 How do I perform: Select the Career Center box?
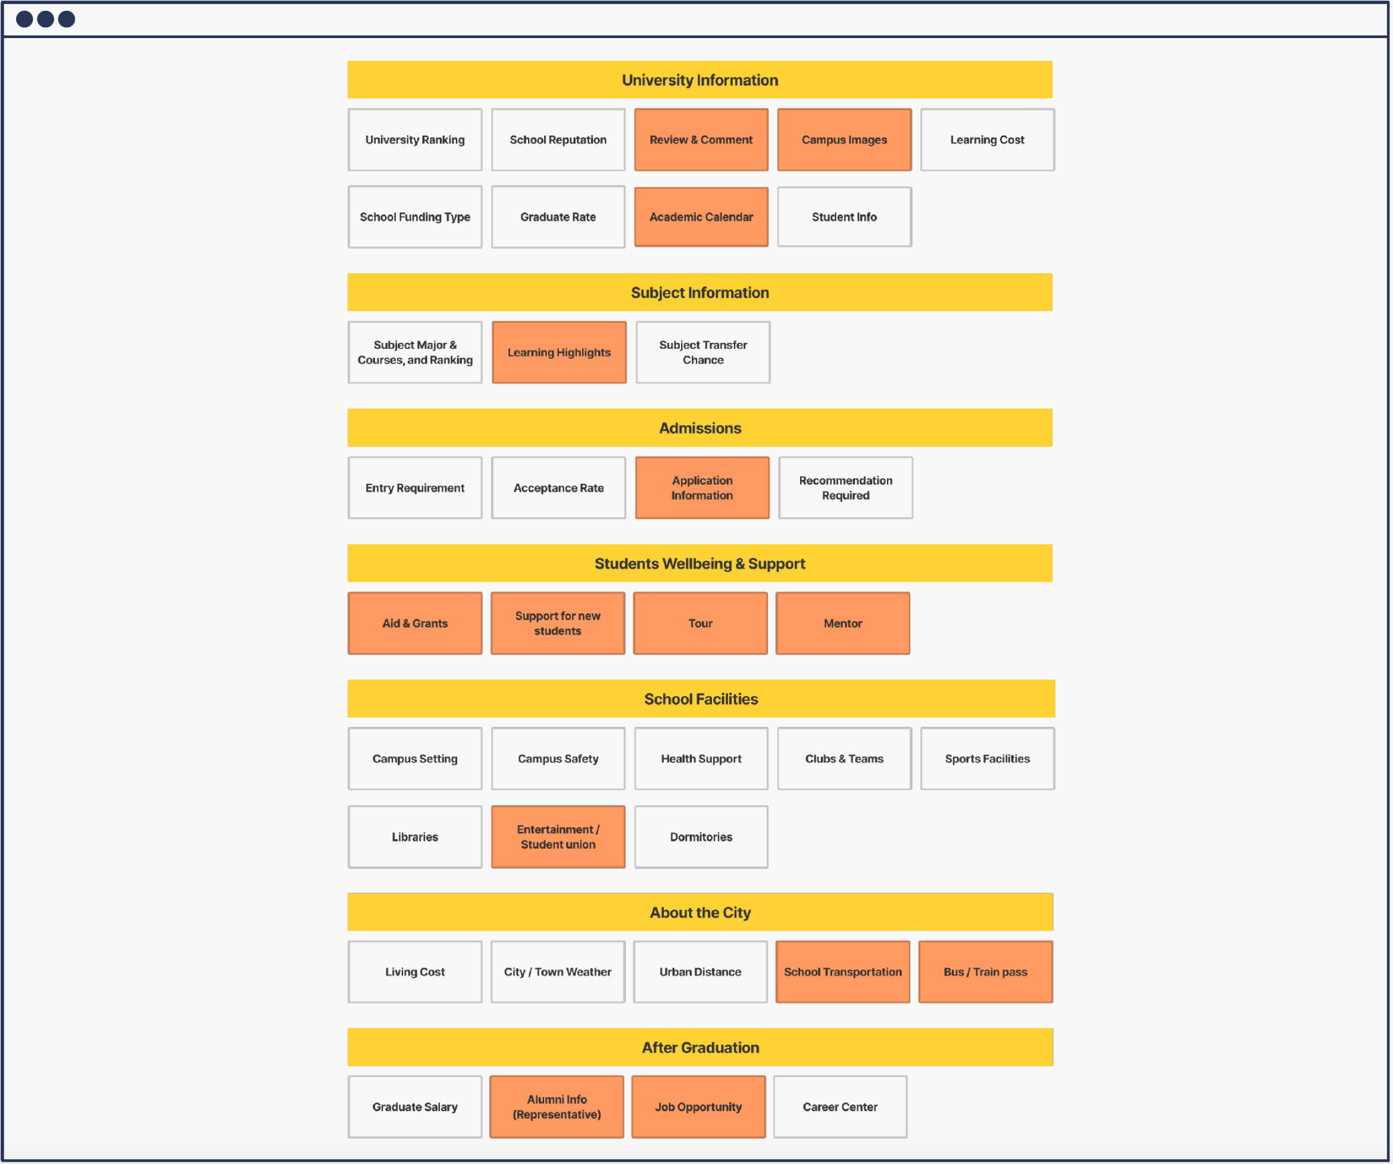(841, 1107)
